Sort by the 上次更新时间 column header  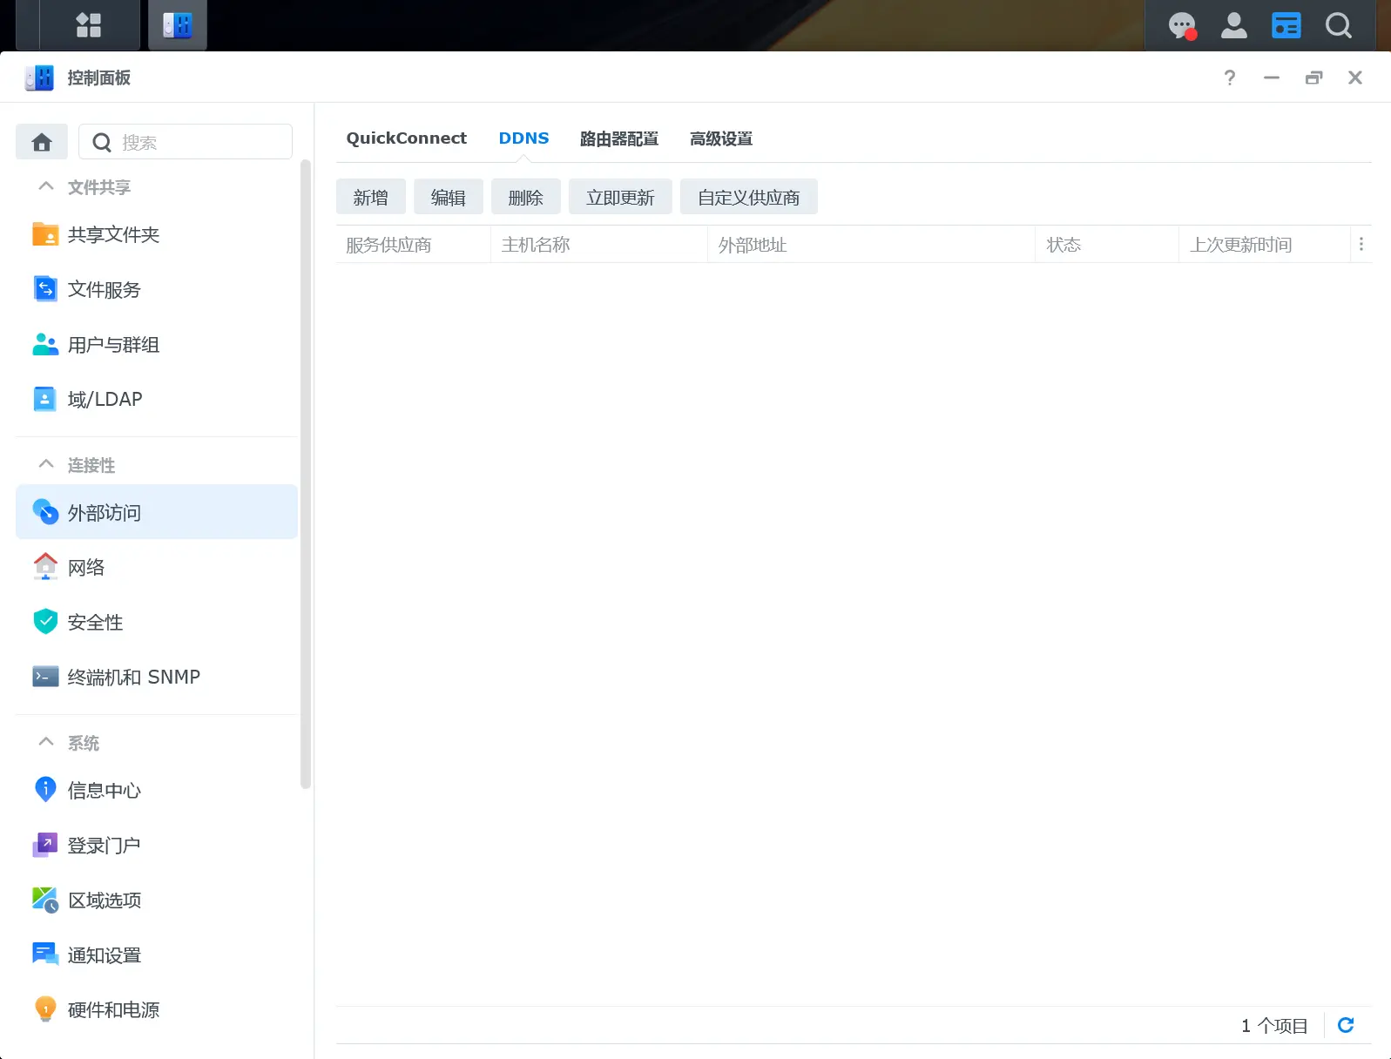click(1265, 245)
